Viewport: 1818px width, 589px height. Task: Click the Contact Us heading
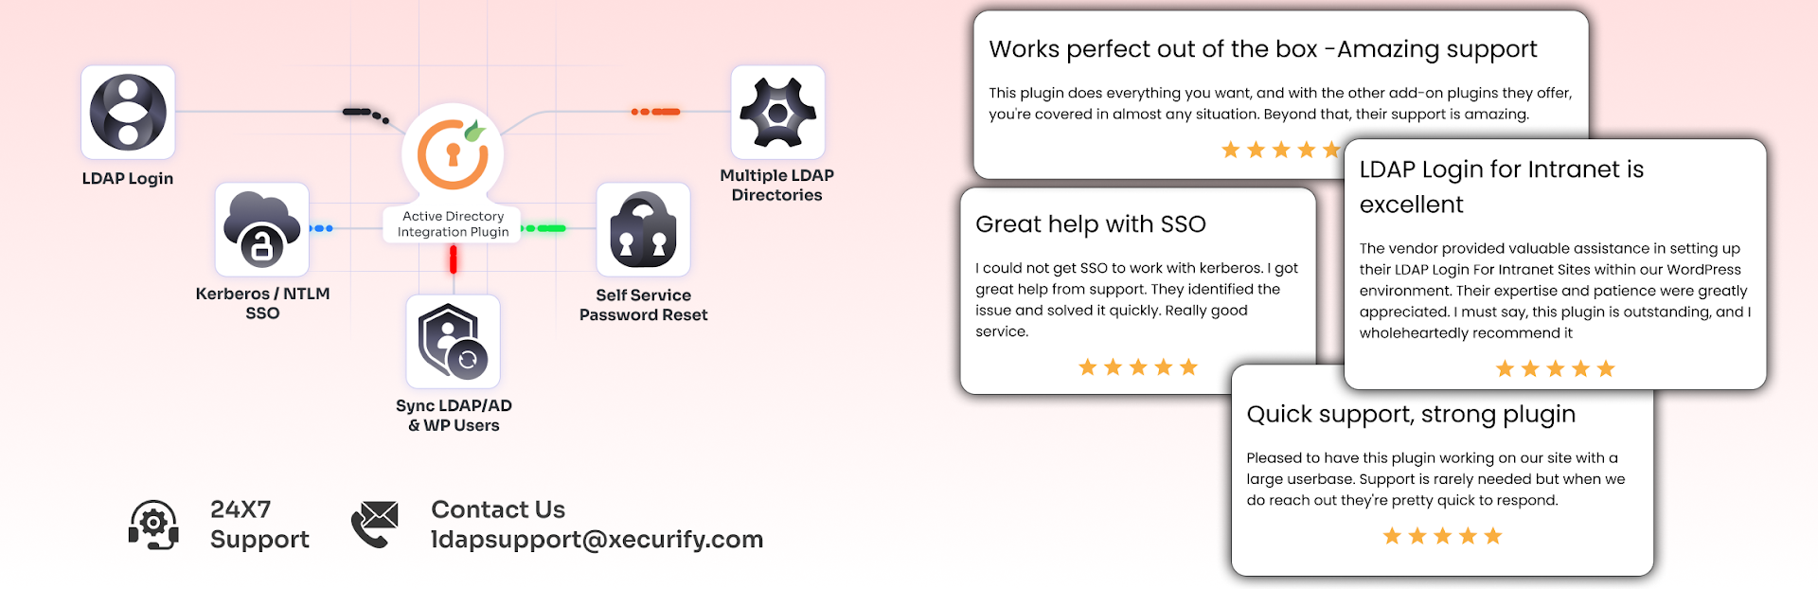pyautogui.click(x=498, y=509)
